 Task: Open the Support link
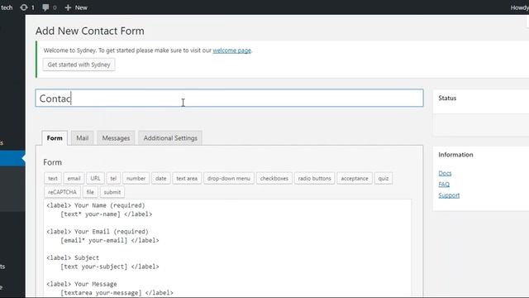tap(449, 195)
